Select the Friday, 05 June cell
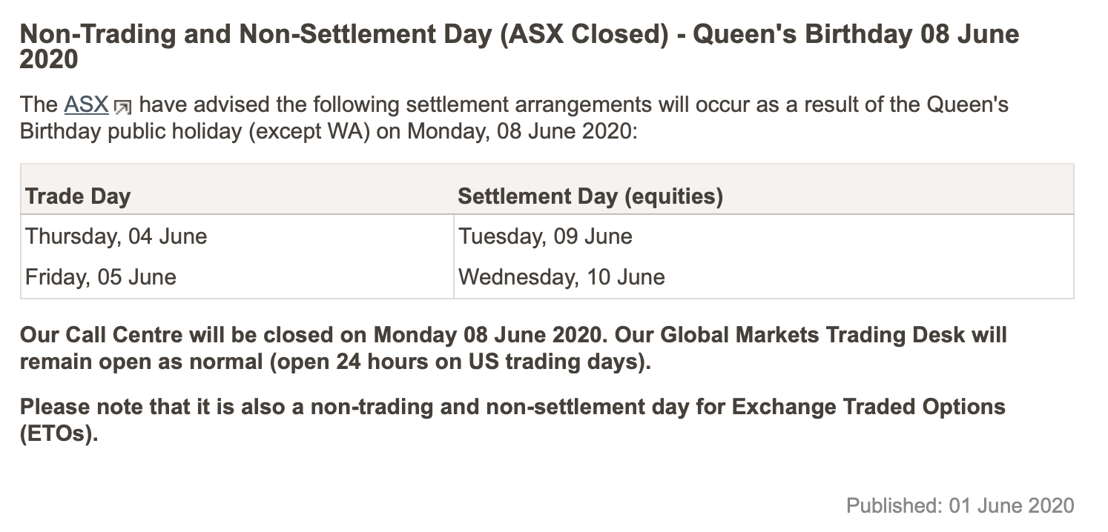1108x532 pixels. tap(237, 278)
